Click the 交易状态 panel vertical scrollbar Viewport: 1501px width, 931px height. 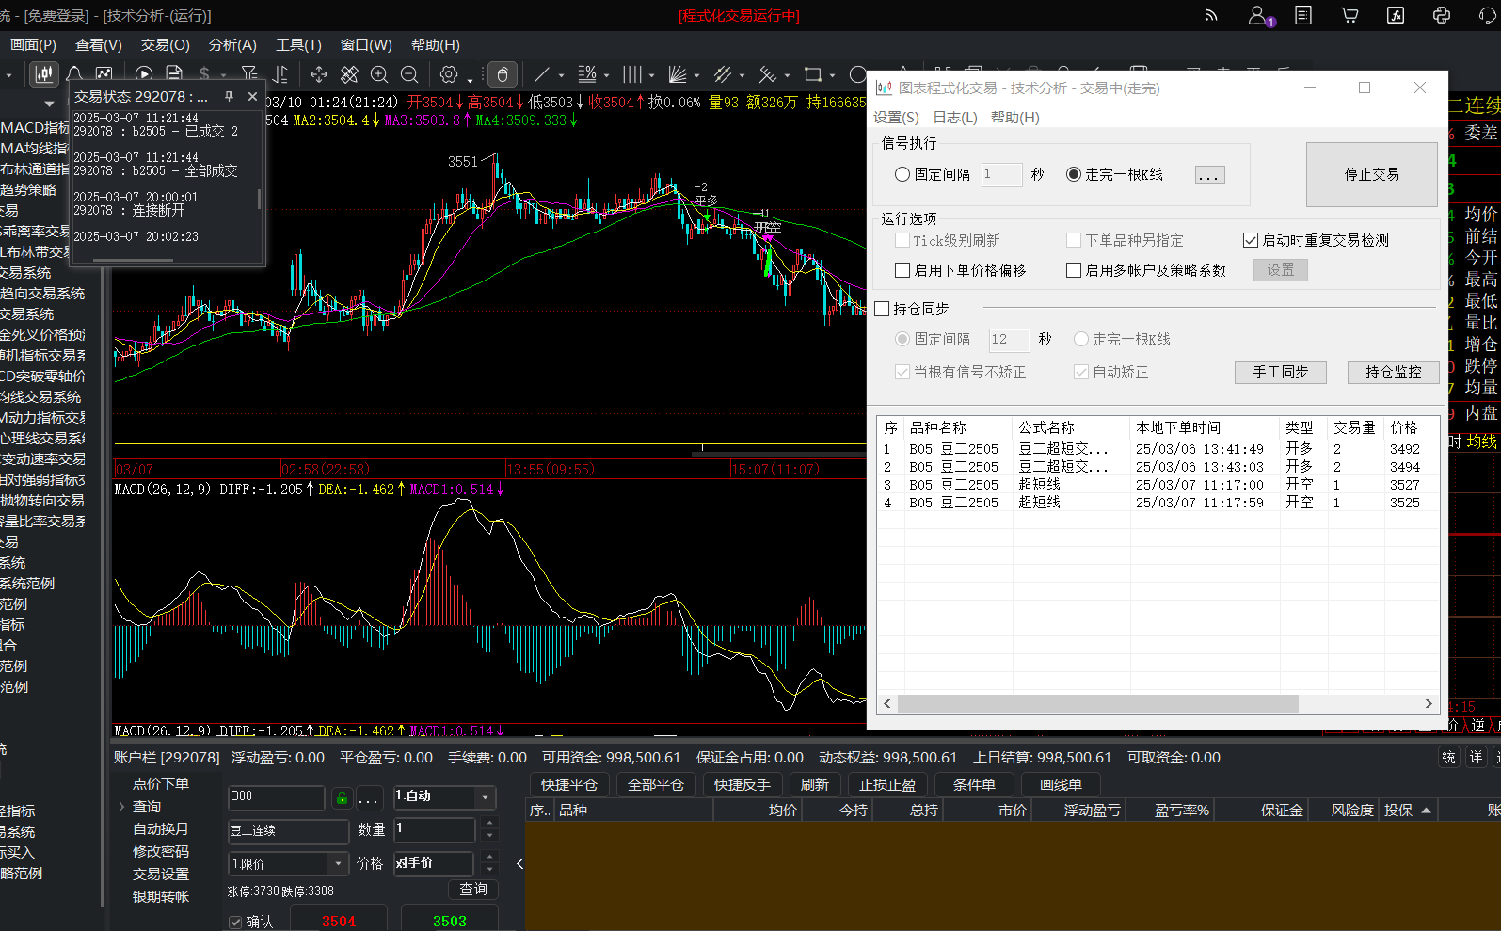point(259,199)
